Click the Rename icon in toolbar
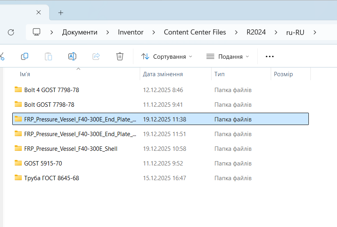This screenshot has width=337, height=227. (x=72, y=56)
